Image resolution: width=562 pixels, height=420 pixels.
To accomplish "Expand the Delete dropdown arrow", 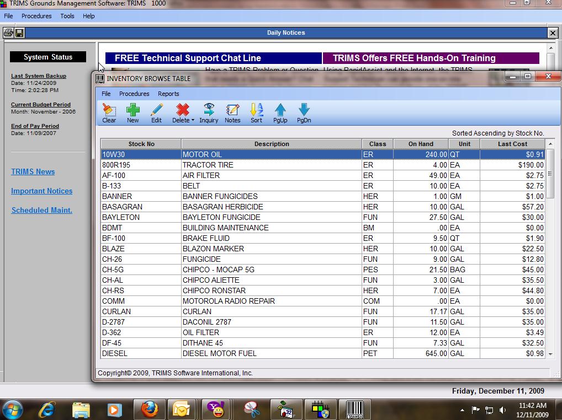I will click(193, 121).
